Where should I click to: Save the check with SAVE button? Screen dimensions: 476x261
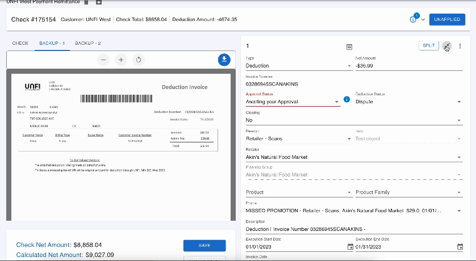(204, 246)
